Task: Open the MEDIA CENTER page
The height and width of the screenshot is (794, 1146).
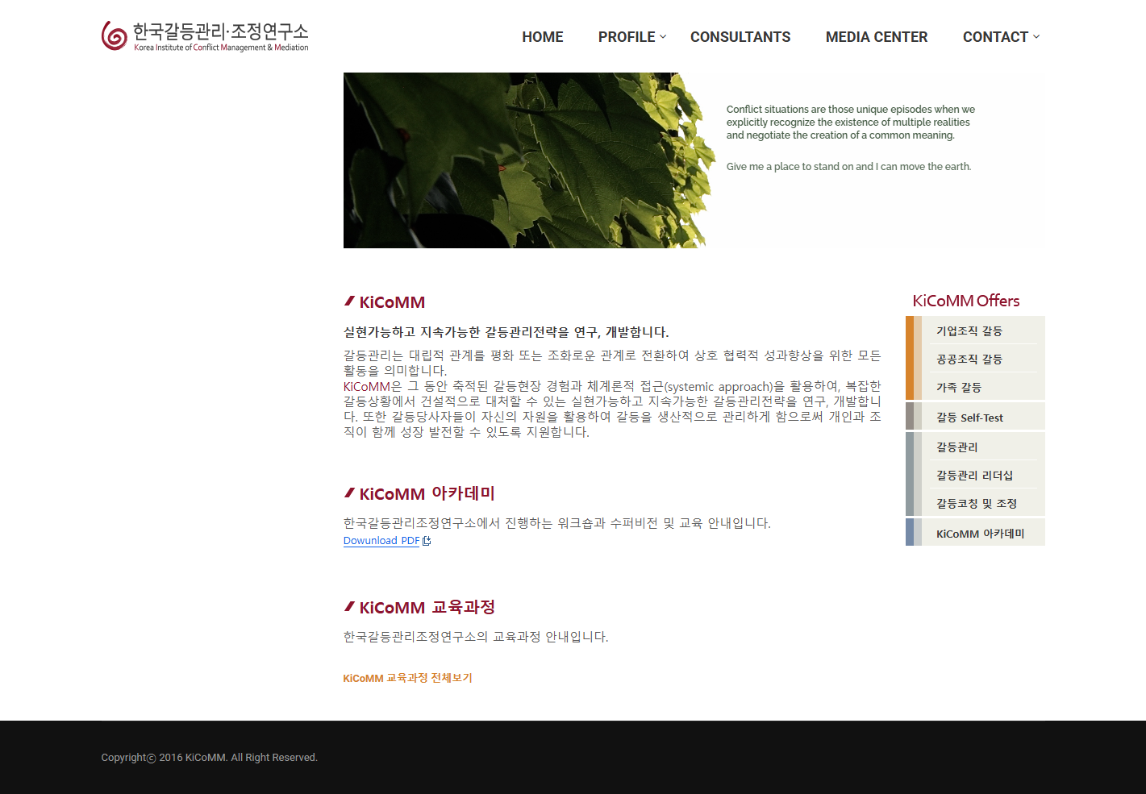Action: [x=877, y=37]
